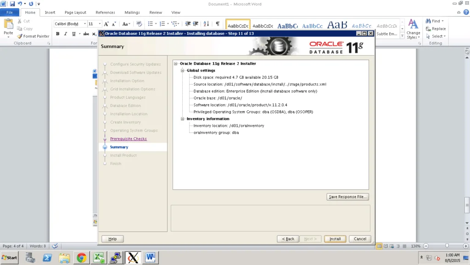Image resolution: width=470 pixels, height=265 pixels.
Task: Click the Bullets list icon
Action: pyautogui.click(x=151, y=24)
